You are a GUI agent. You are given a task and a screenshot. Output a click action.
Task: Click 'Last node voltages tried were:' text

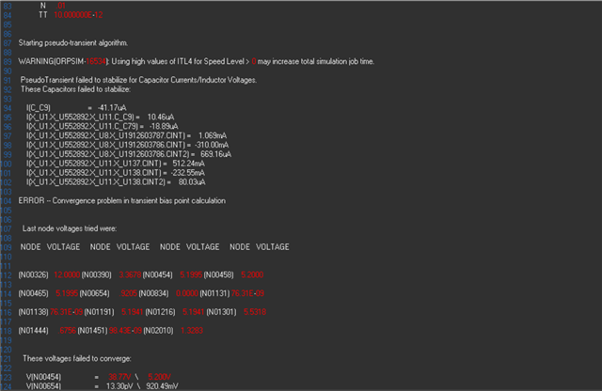pyautogui.click(x=70, y=228)
